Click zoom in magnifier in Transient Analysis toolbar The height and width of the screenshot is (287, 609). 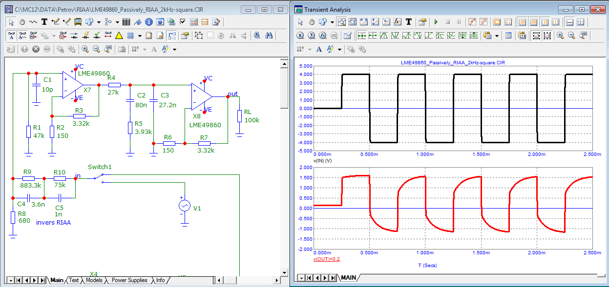(560, 36)
